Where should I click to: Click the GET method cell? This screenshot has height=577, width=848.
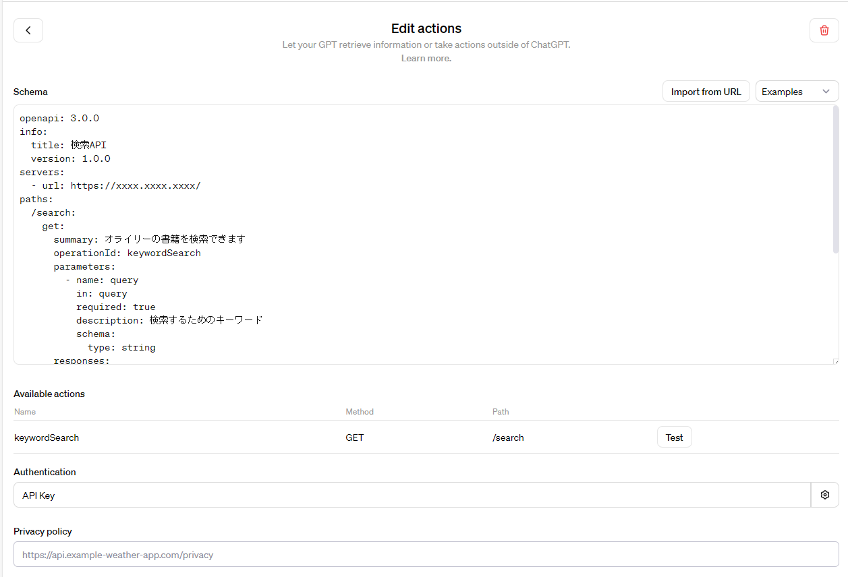[355, 437]
